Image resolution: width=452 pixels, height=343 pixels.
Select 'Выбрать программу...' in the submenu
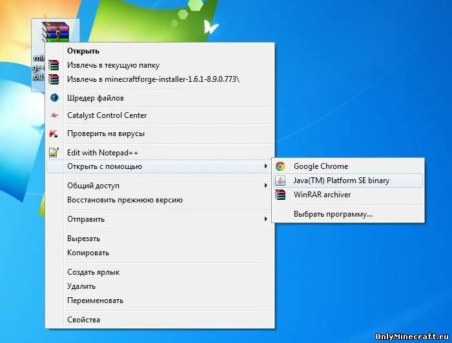pos(348,214)
